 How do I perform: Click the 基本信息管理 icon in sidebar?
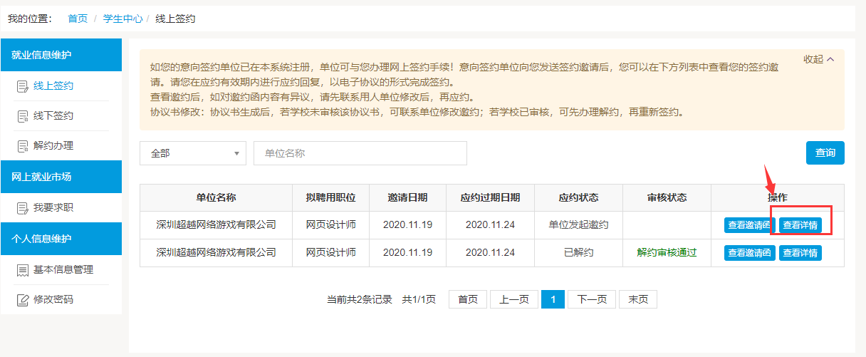[22, 270]
